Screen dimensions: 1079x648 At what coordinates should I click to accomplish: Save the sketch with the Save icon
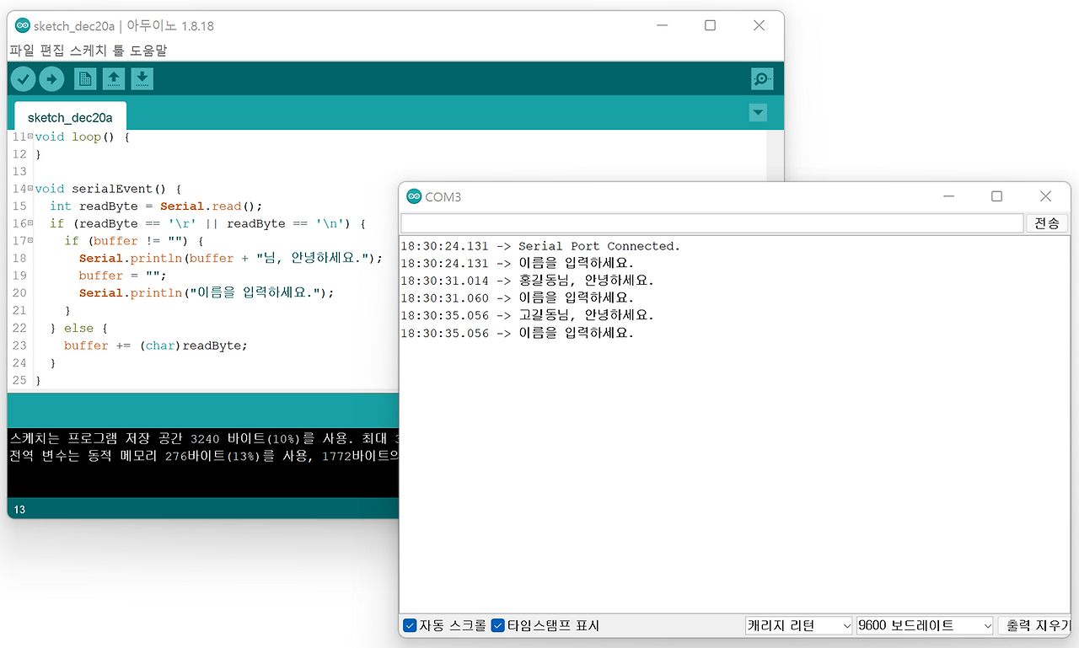[142, 78]
